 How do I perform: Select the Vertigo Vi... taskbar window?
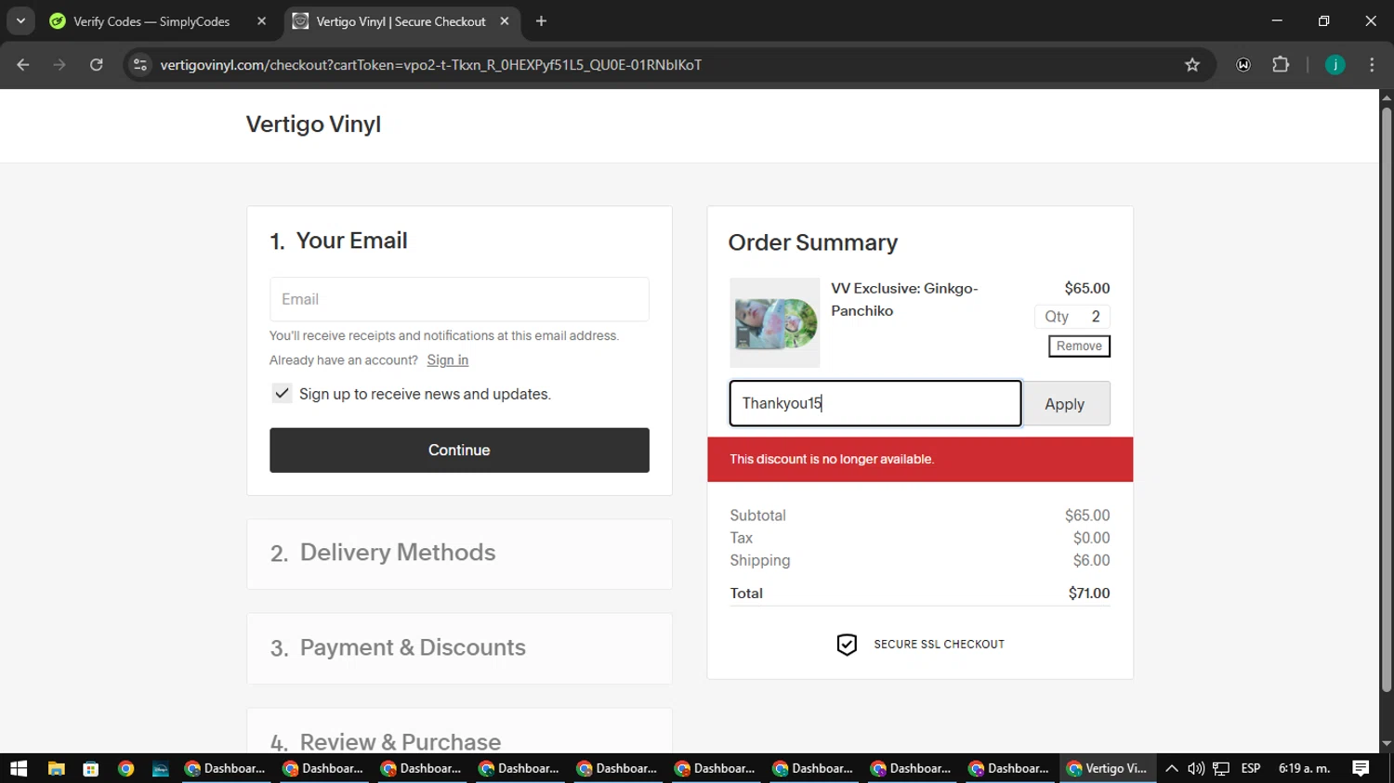coord(1107,768)
